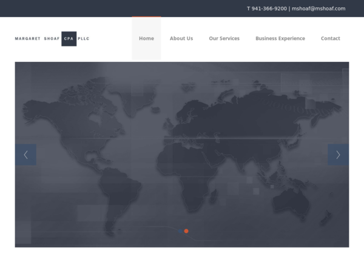
Task: Click the next slide arrow
Action: click(339, 155)
